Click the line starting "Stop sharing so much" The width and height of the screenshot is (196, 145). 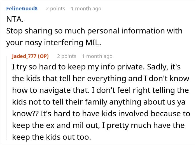point(94,30)
